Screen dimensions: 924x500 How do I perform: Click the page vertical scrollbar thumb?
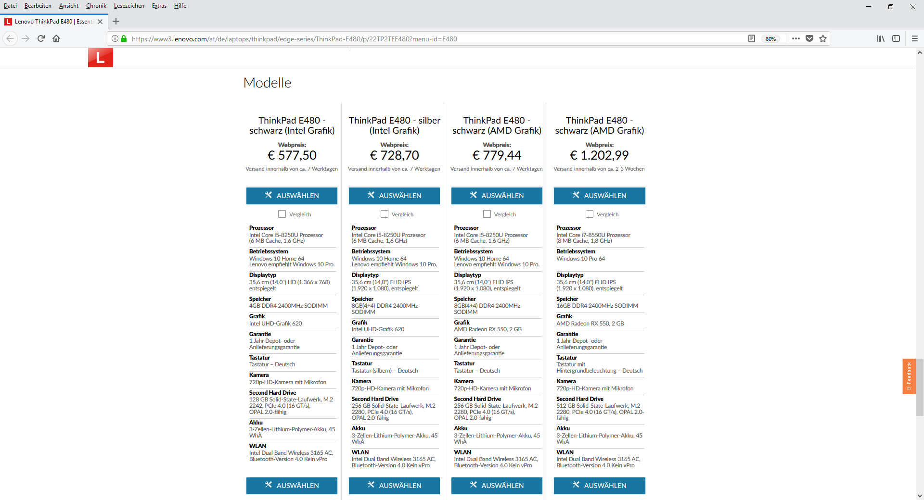(x=920, y=387)
